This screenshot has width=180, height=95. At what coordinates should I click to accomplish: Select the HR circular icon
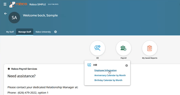point(98,48)
